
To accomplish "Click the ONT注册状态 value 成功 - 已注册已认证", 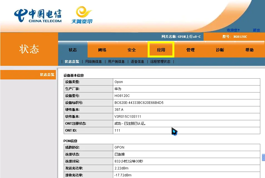I will [130, 124].
